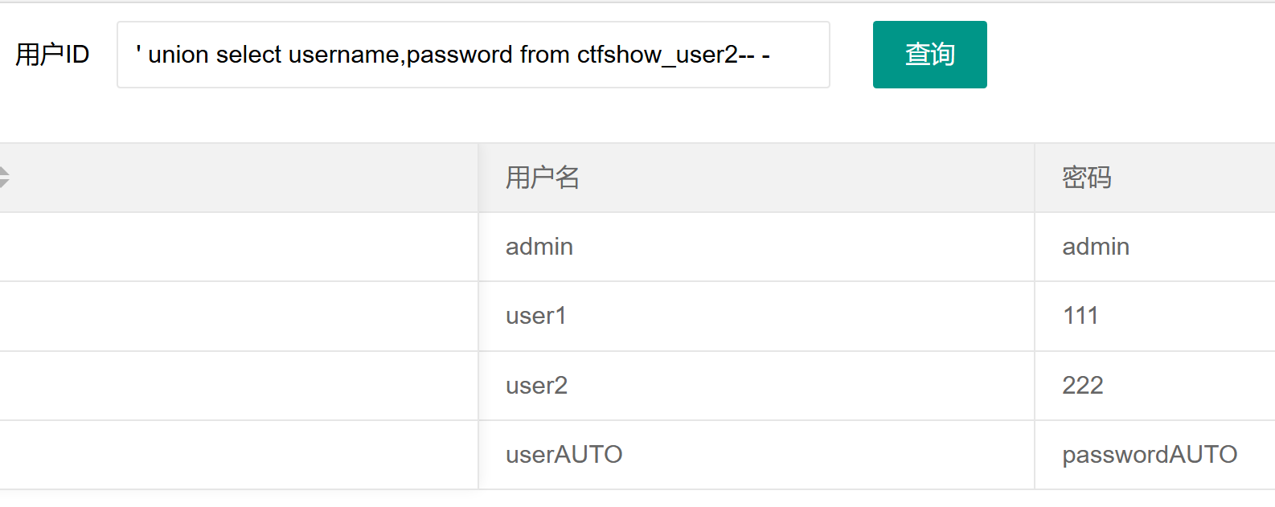This screenshot has height=507, width=1275.
Task: Click the 查询 query button
Action: tap(929, 55)
